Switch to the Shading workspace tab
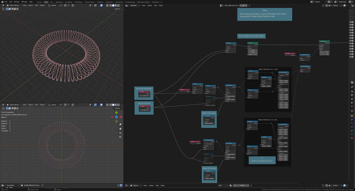Screen dimensions: 355x191 pyautogui.click(x=100, y=2)
